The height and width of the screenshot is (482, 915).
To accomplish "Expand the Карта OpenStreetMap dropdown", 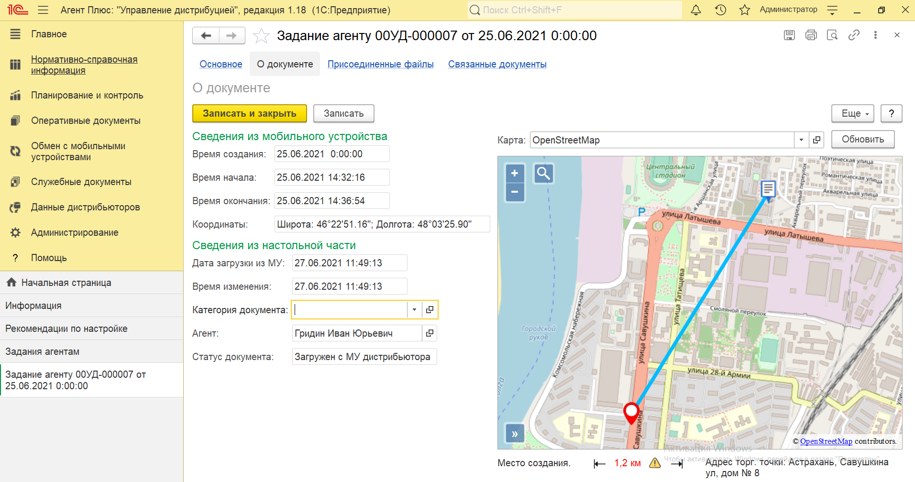I will coord(801,140).
